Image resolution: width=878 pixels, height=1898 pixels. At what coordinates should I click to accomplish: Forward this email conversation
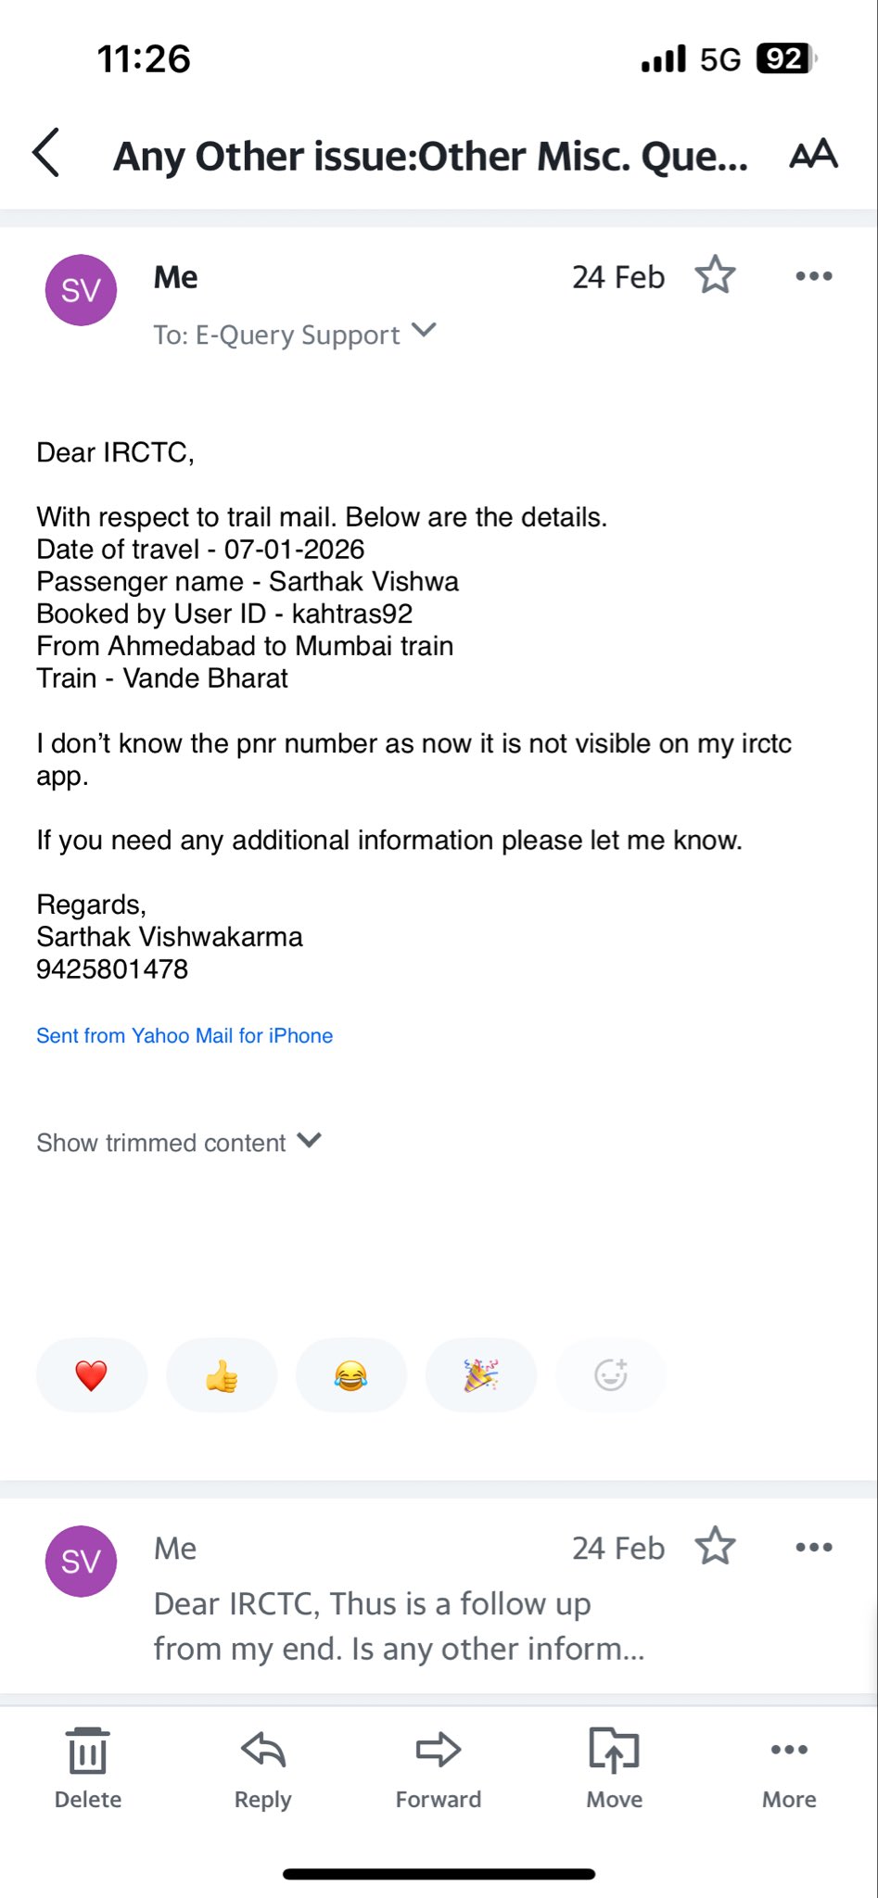pyautogui.click(x=439, y=1768)
